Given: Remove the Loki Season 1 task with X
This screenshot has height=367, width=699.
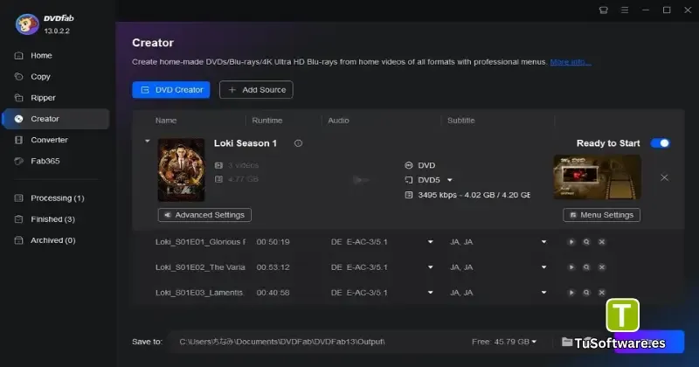Looking at the screenshot, I should click(664, 178).
